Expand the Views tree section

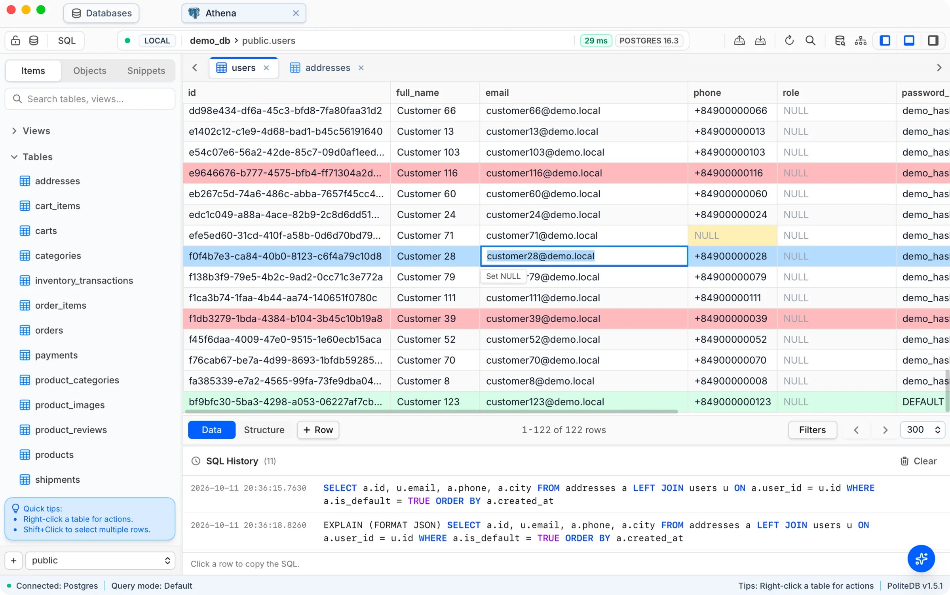coord(14,131)
